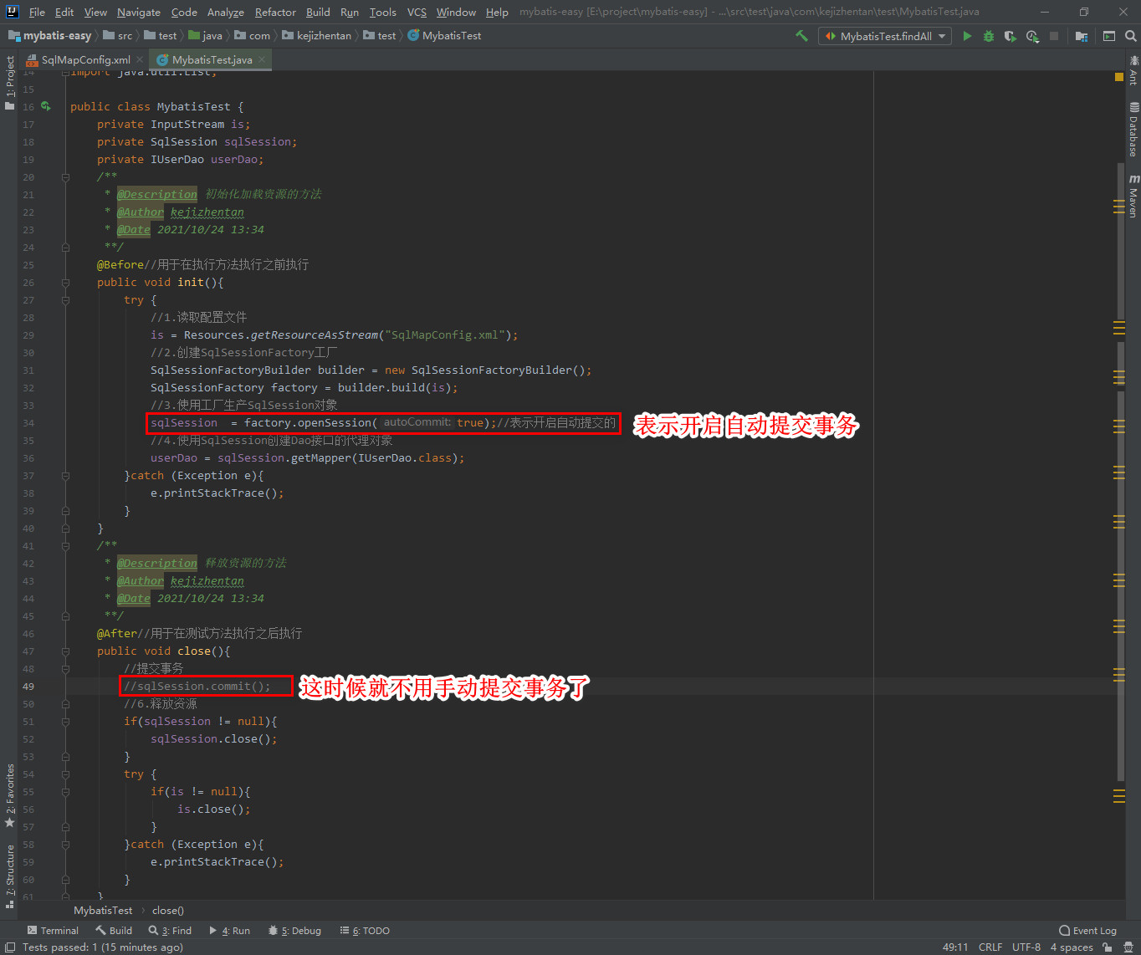Screen dimensions: 1141x955
Task: Toggle read-only lock icon in status bar
Action: pos(1107,947)
